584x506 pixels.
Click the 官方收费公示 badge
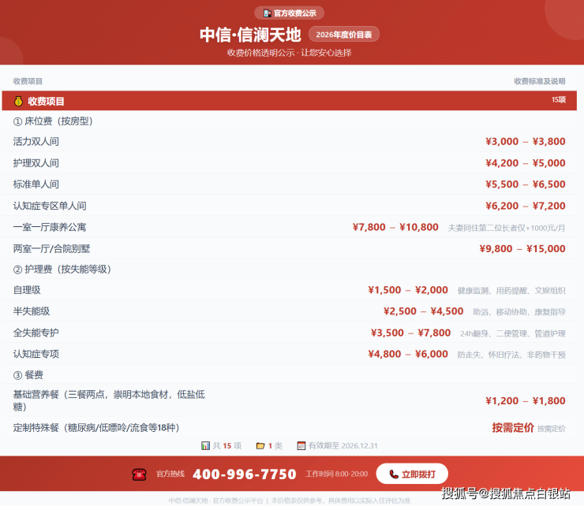(x=289, y=13)
